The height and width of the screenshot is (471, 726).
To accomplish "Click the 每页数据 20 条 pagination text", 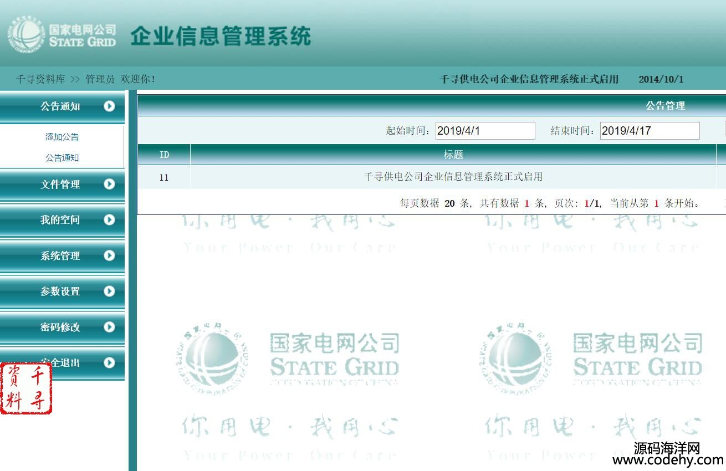I will coord(435,203).
